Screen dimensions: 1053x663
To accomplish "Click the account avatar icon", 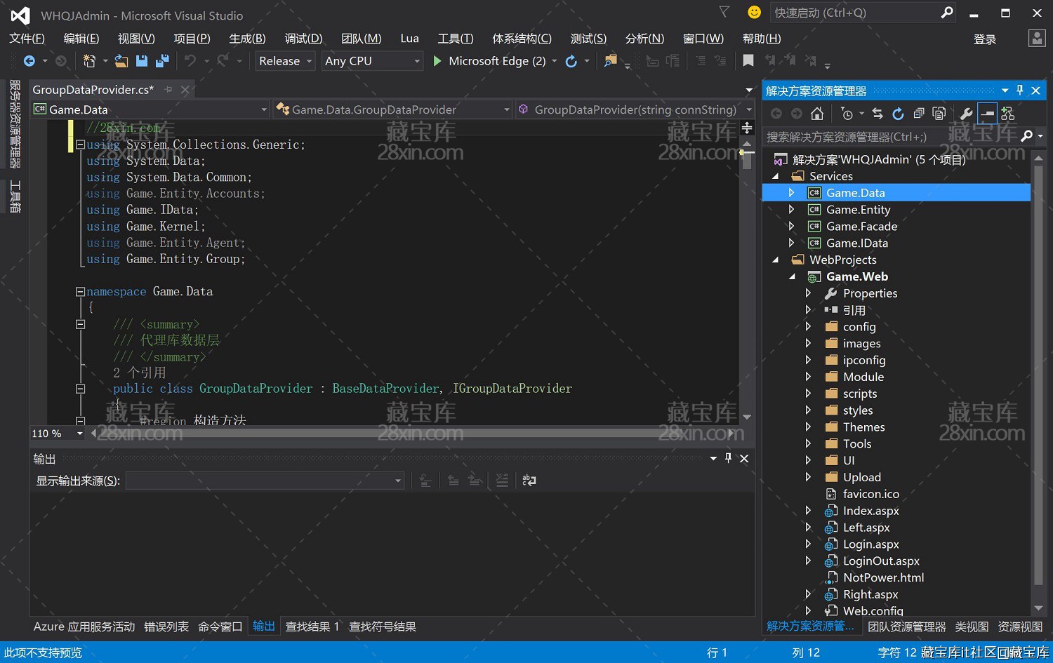I will (x=1037, y=39).
